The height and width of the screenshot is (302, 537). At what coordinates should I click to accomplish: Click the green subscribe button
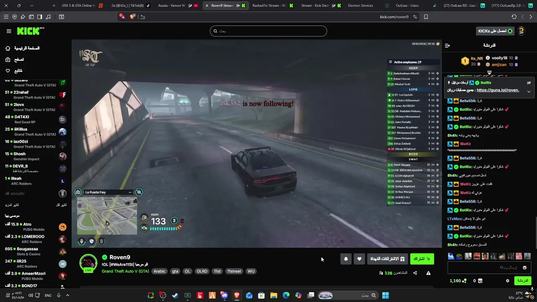pos(422,259)
